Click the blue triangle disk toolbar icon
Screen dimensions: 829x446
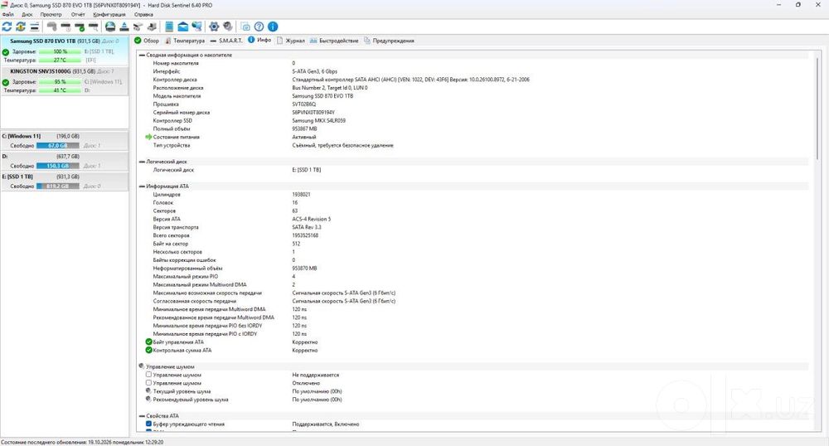pos(124,27)
